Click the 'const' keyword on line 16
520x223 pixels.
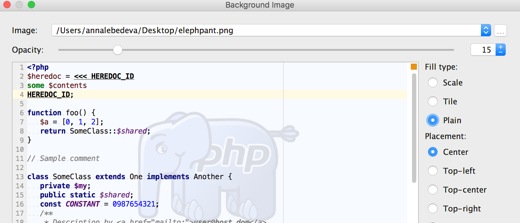(x=51, y=204)
